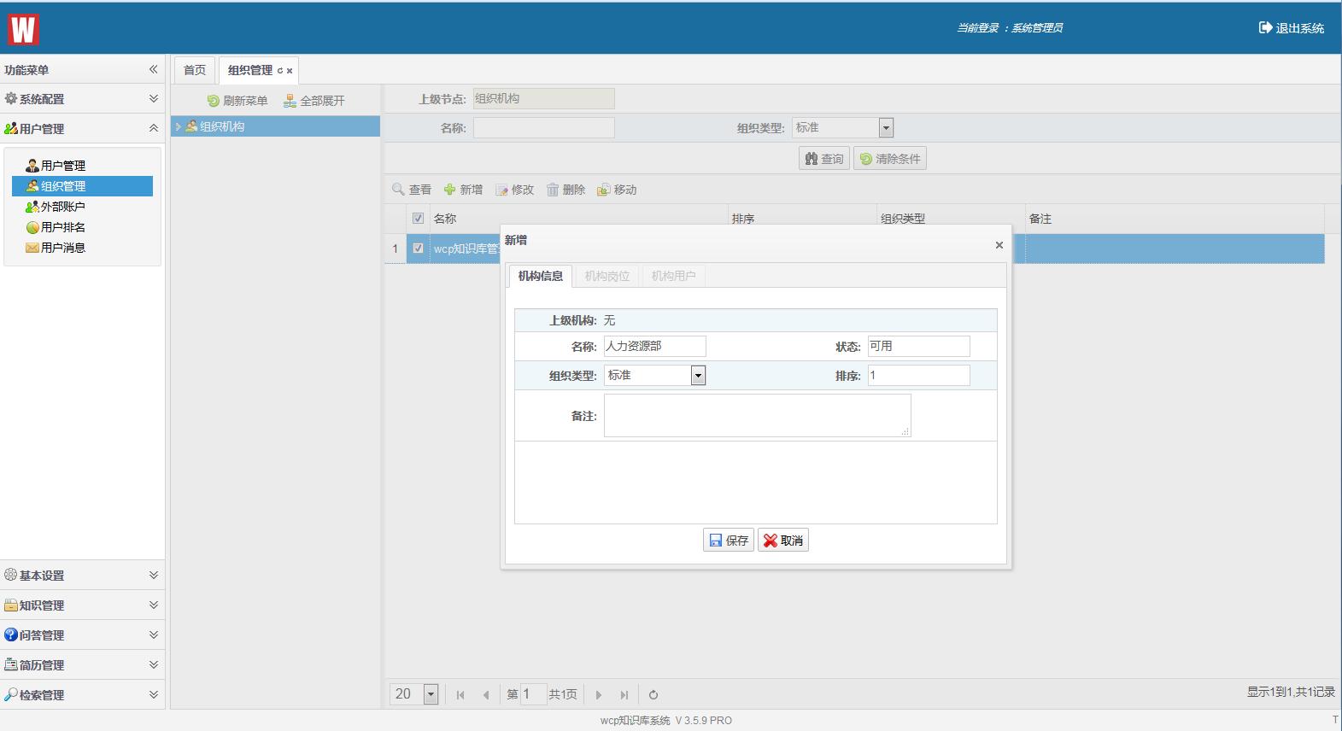This screenshot has width=1342, height=731.
Task: Go to the last page
Action: tap(624, 695)
